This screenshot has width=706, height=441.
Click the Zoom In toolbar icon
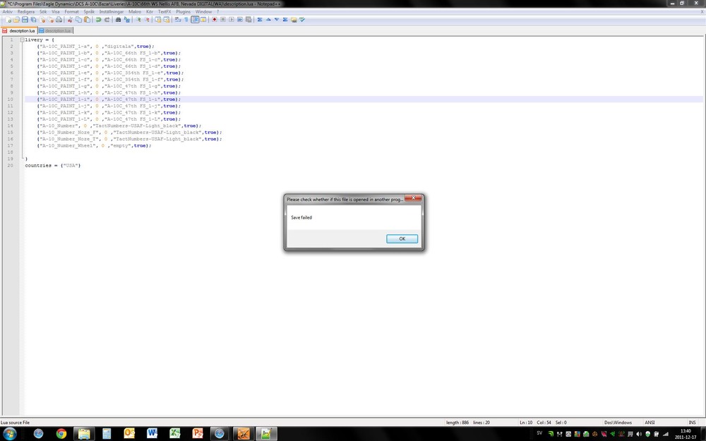(138, 20)
